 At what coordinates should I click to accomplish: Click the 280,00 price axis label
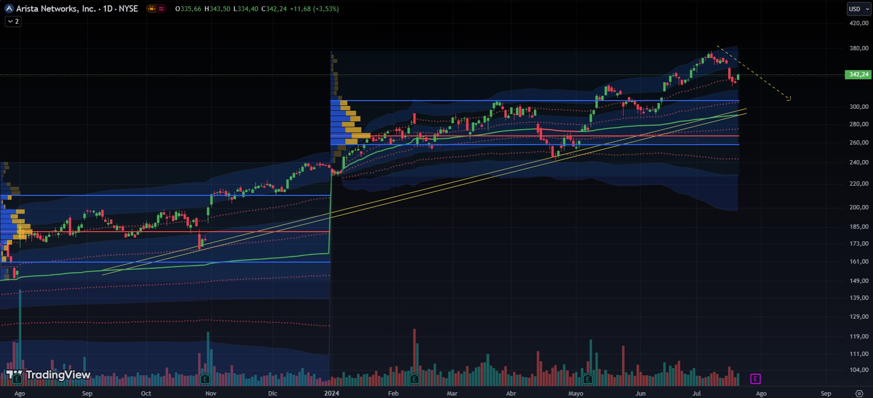859,124
